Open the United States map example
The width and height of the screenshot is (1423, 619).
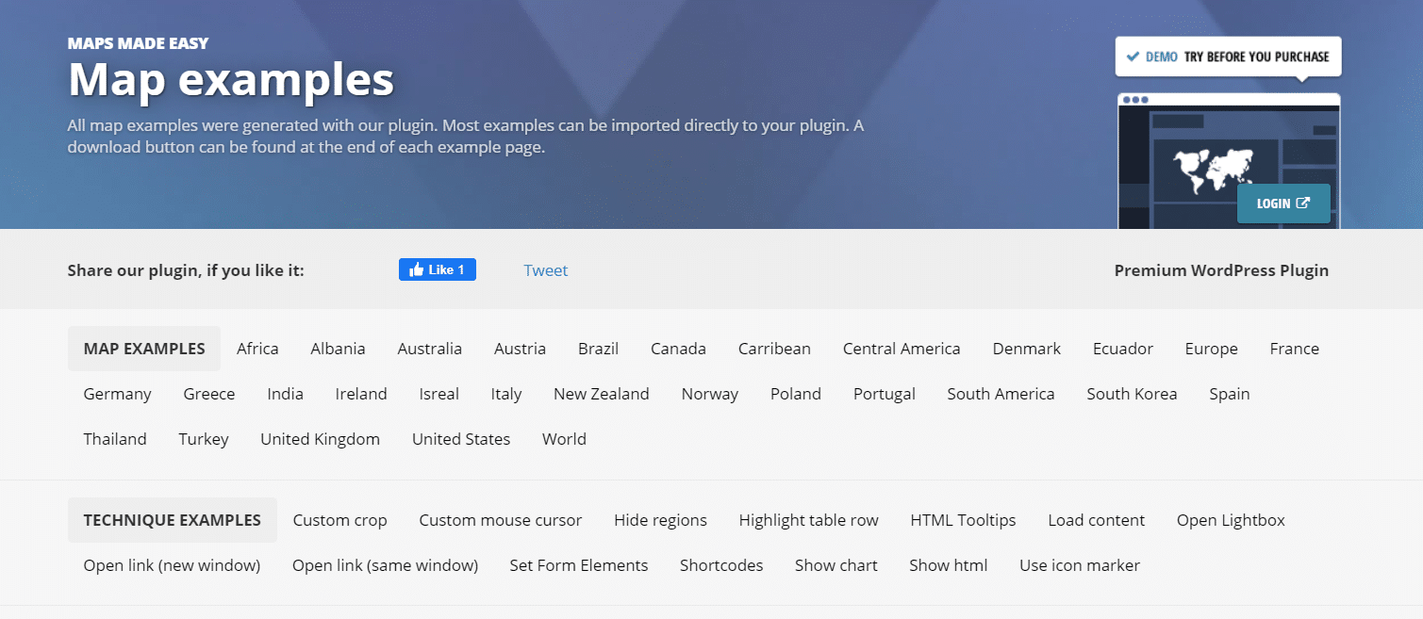point(461,439)
